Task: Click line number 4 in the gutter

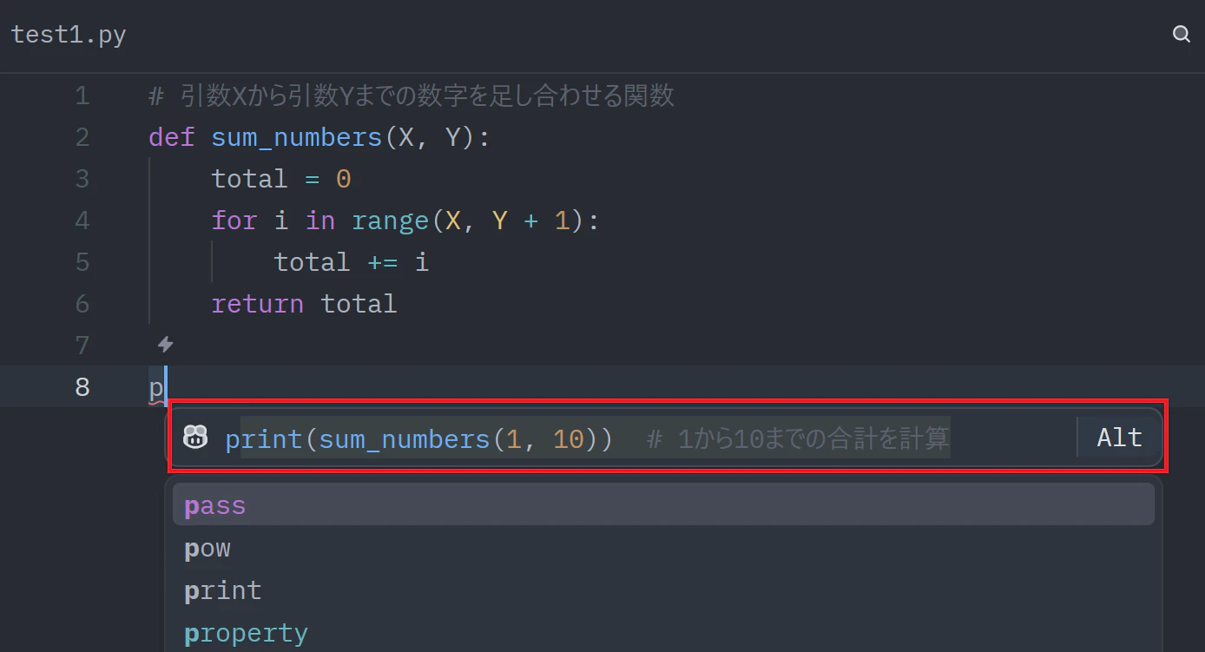Action: pyautogui.click(x=82, y=221)
